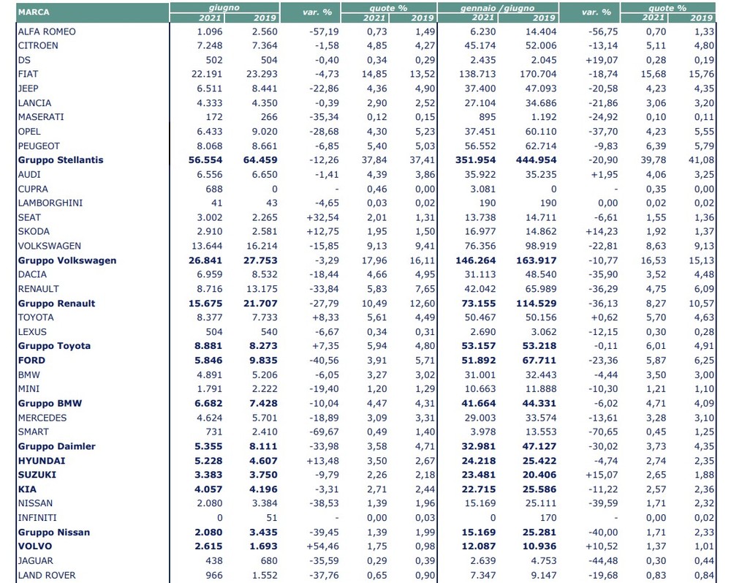
Task: Select Fiat June 2021 value 22.191
Action: pyautogui.click(x=207, y=74)
